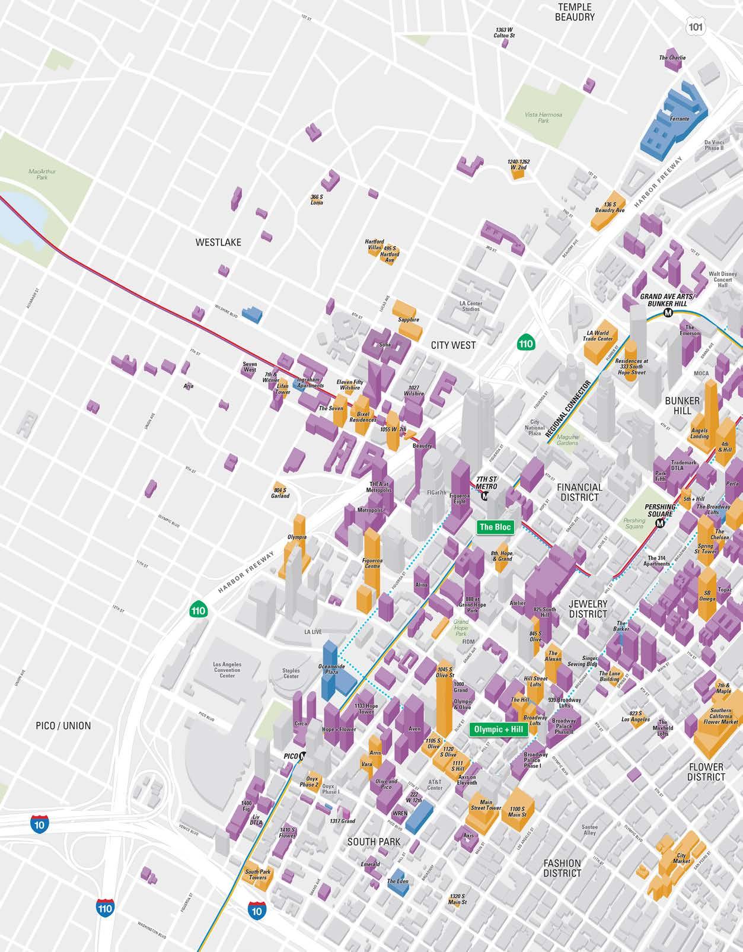Image resolution: width=743 pixels, height=952 pixels.
Task: Click the Metro M icon at Grand Ave Arts/Bunker Hill
Action: click(668, 313)
